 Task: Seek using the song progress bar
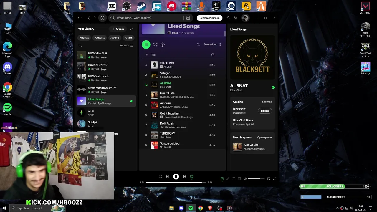176,183
